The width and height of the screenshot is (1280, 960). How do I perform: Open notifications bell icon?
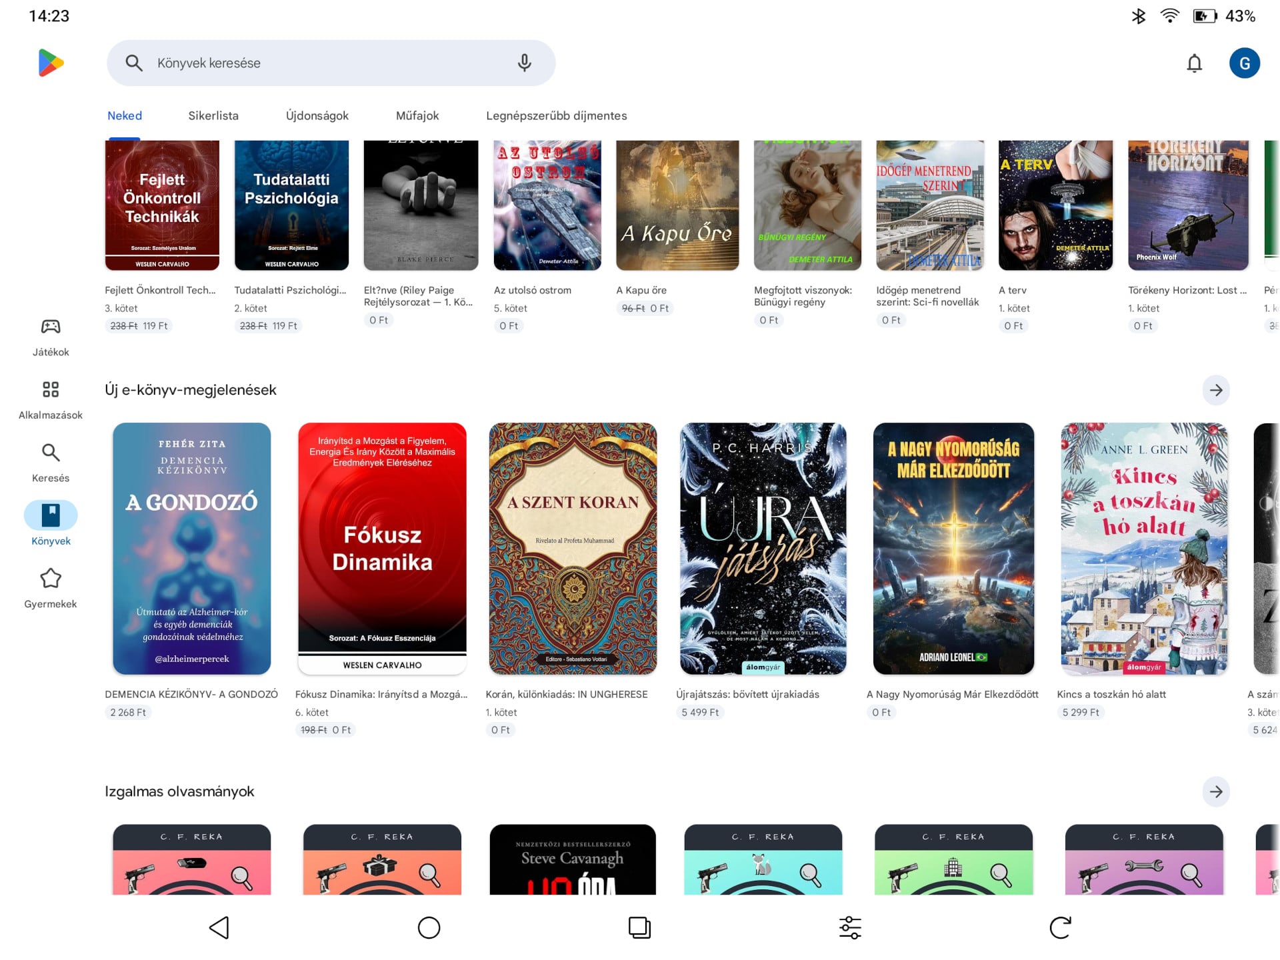(x=1194, y=63)
